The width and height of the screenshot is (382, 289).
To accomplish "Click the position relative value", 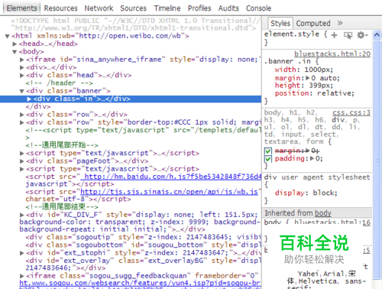I will [x=335, y=93].
